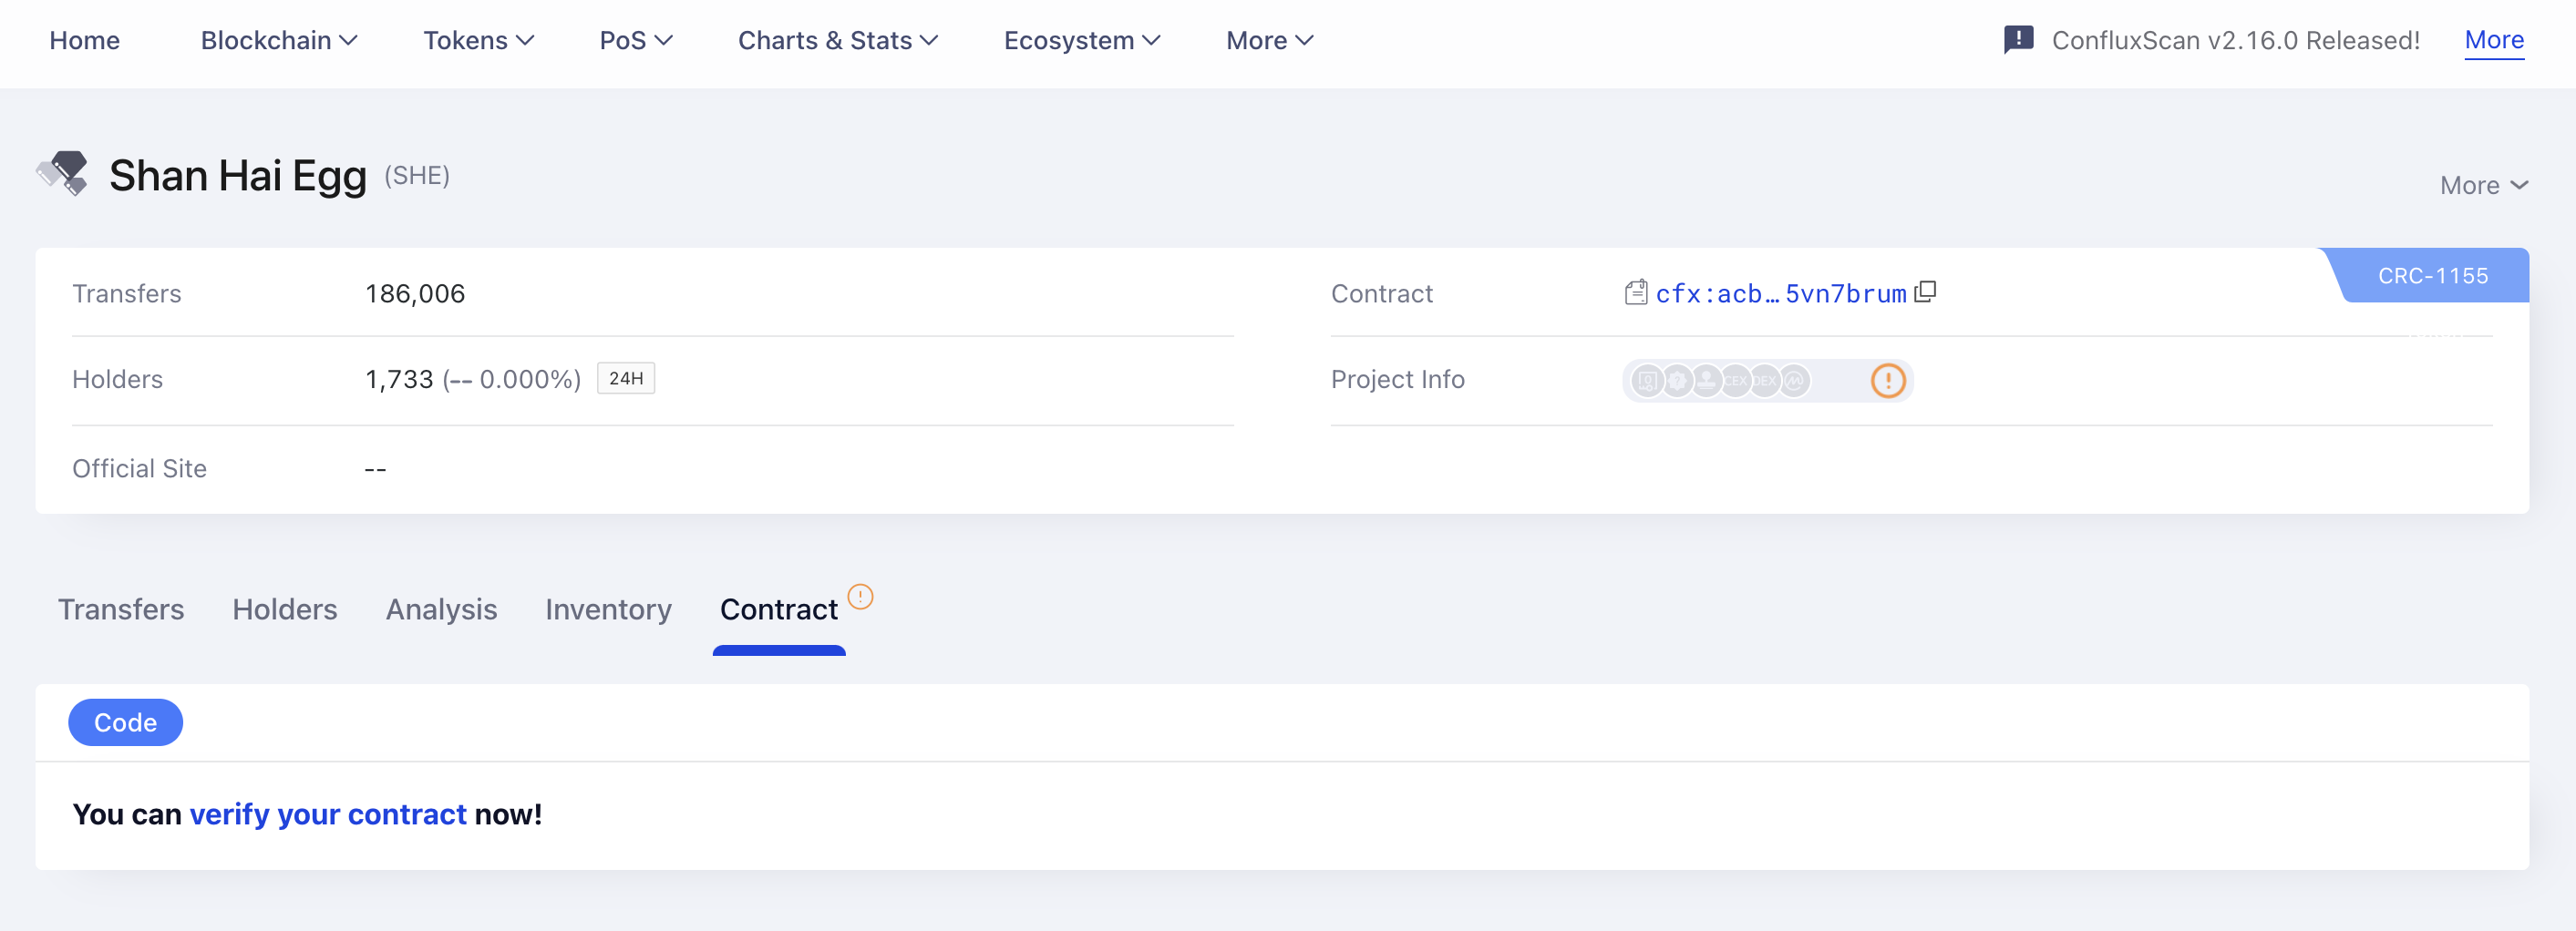Viewport: 2576px width, 931px height.
Task: Click the CEX badge in Project Info
Action: click(1735, 381)
